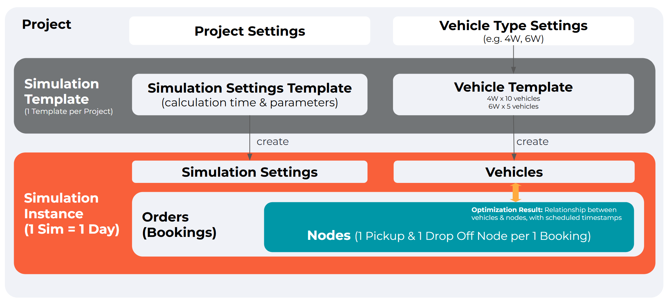The height and width of the screenshot is (303, 670).
Task: Click the Simulation Settings box
Action: pos(249,172)
